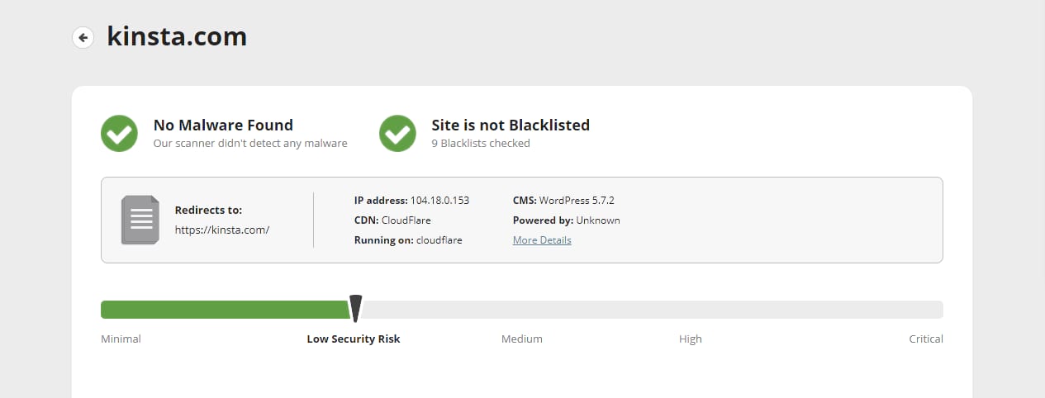This screenshot has width=1045, height=398.
Task: Click the kinsta.com page title
Action: (x=177, y=37)
